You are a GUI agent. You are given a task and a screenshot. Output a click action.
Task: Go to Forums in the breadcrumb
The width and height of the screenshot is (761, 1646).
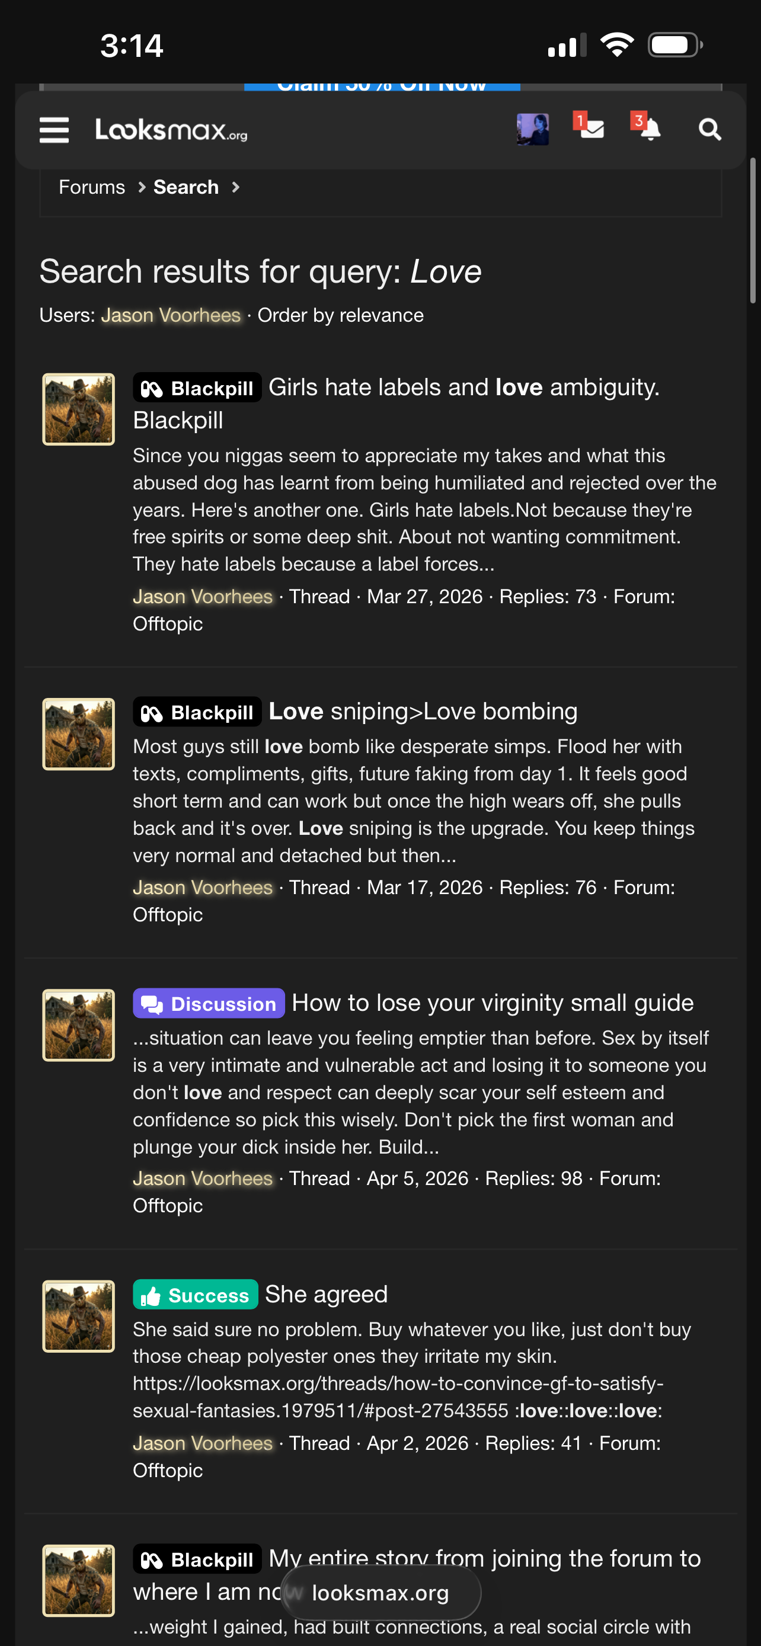[x=92, y=187]
